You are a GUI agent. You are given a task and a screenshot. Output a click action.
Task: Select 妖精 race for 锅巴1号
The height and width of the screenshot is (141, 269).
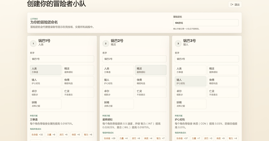[46, 104]
